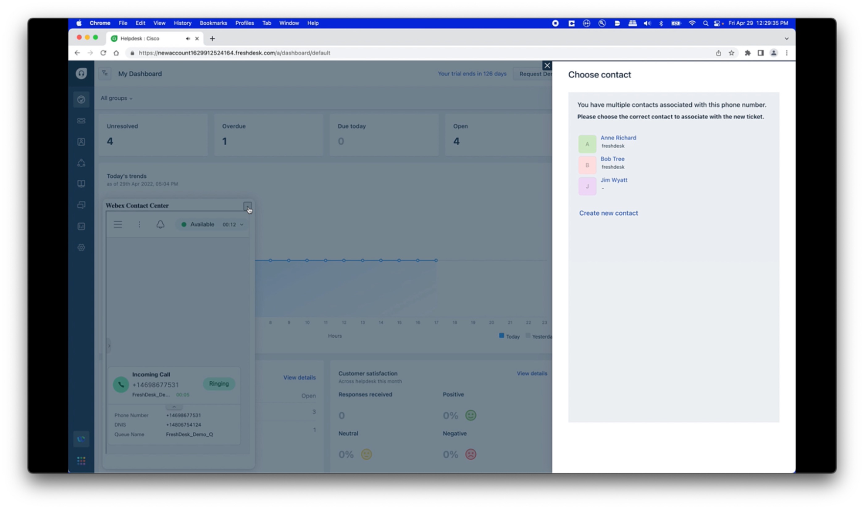Open the Bookmarks menu
863x509 pixels.
pyautogui.click(x=213, y=23)
